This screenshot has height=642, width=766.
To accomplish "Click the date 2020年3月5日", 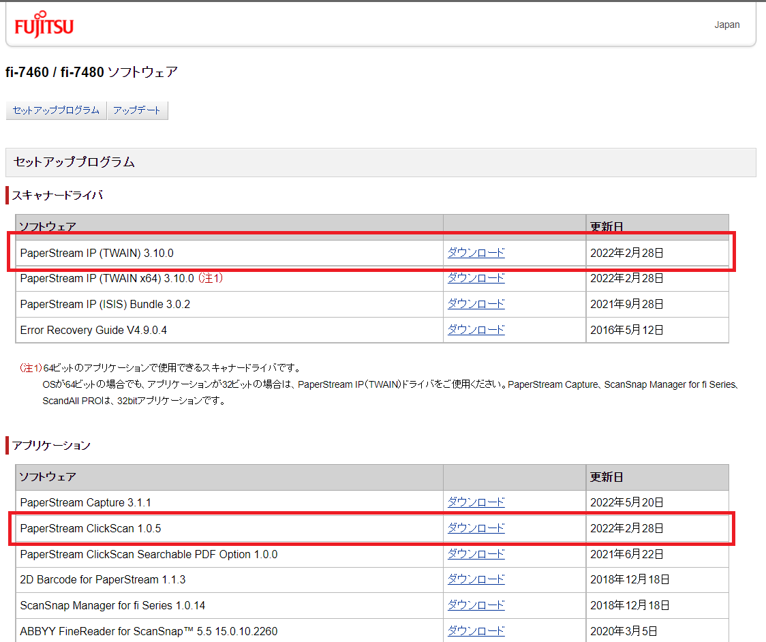I will click(624, 632).
